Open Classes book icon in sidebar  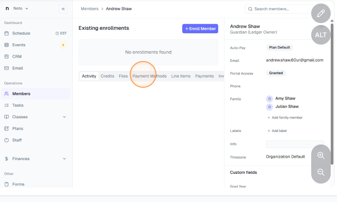[7, 117]
